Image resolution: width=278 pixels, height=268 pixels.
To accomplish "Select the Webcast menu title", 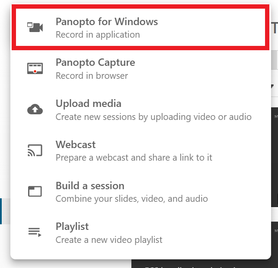I will coord(76,144).
